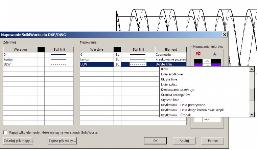Select kontur layer in Zdefiniuj table
This screenshot has height=150, width=257.
pos(20,59)
